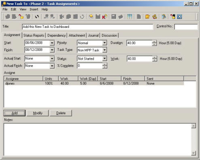
Task: Click the refresh arrows toolbar icon
Action: pos(37,17)
